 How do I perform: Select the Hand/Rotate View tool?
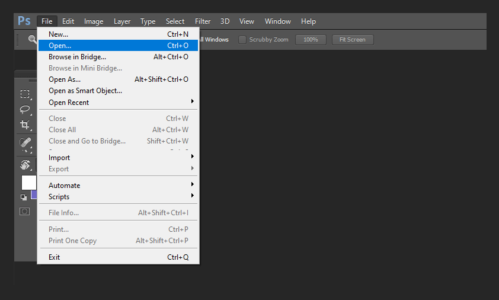pos(25,165)
